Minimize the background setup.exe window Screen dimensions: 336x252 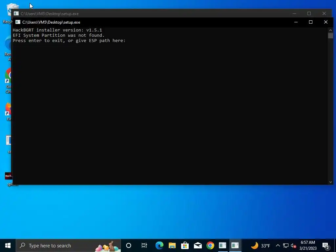(294, 13)
